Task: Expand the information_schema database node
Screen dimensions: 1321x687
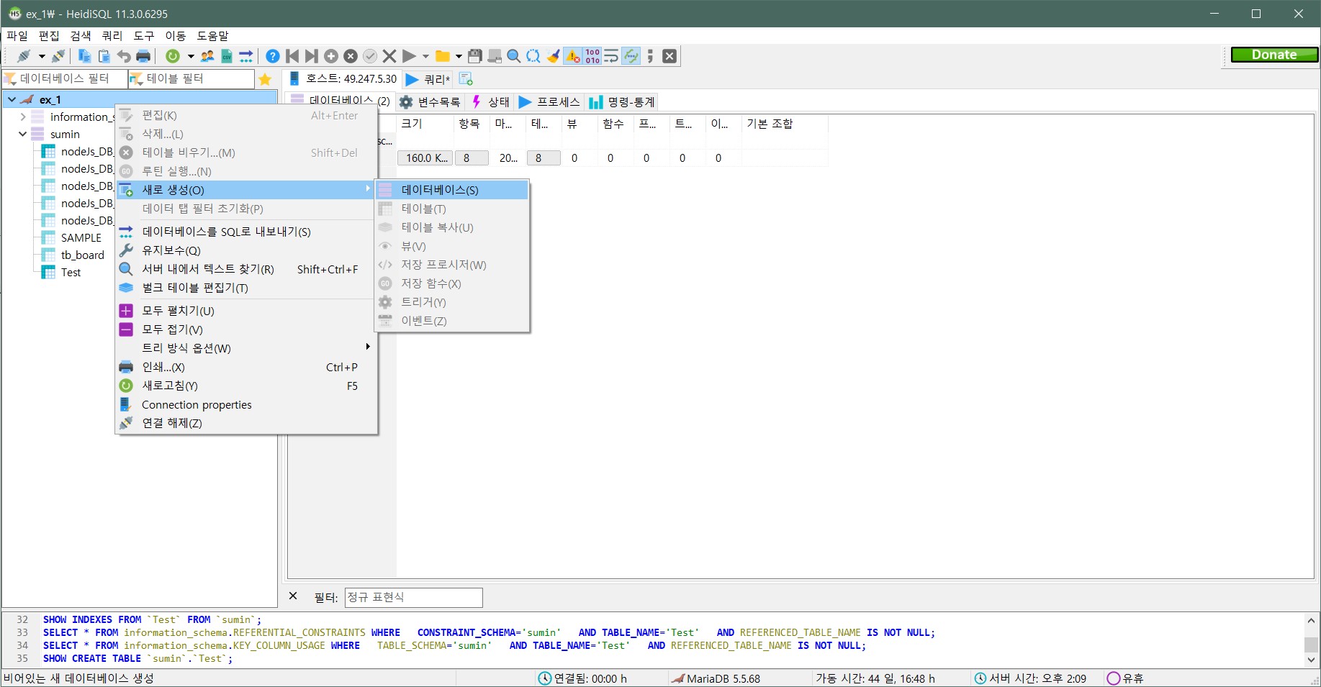Action: pyautogui.click(x=23, y=117)
